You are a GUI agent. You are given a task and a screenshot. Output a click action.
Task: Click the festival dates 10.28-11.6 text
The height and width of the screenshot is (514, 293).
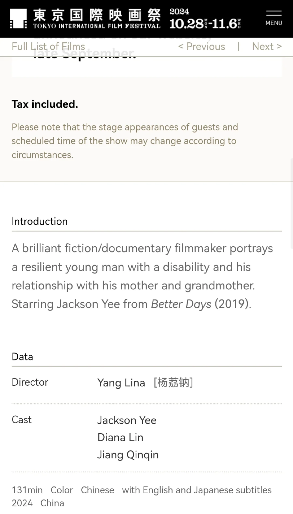[205, 23]
